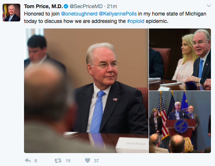
Task: Like the tweet with the heart icon
Action: [x=88, y=160]
